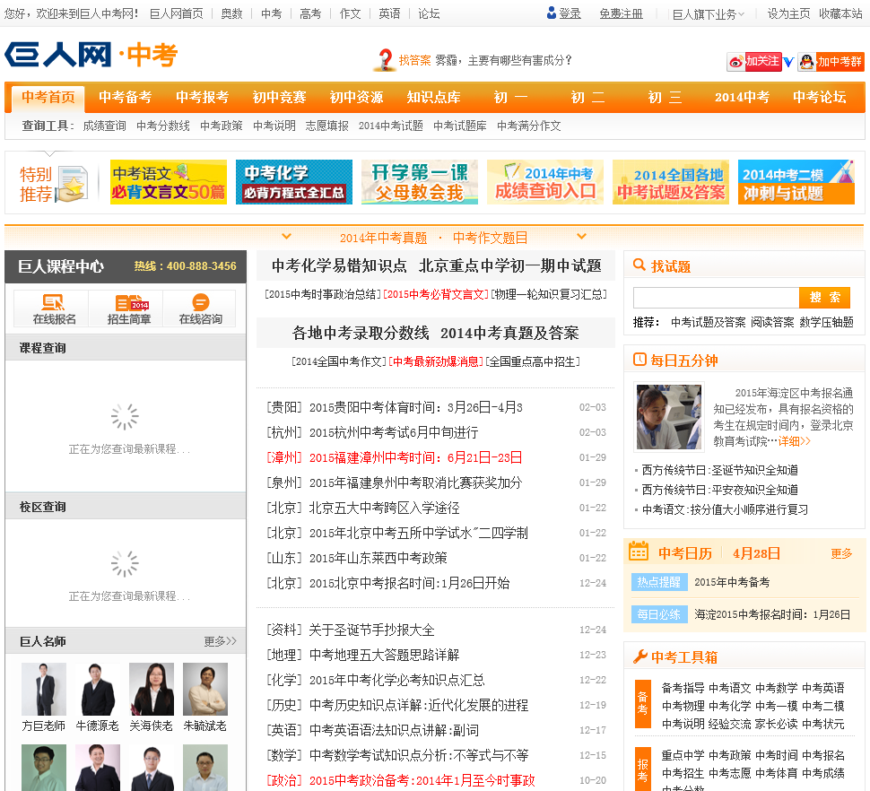The height and width of the screenshot is (791, 870).
Task: Open 成绩查询 in query tools
Action: [x=104, y=126]
